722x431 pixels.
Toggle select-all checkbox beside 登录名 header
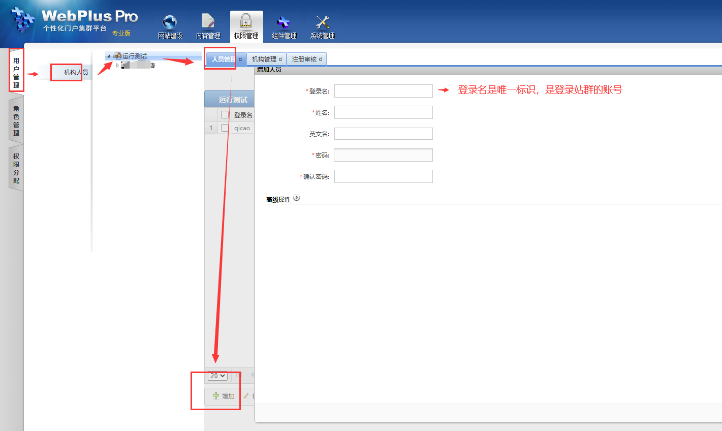point(225,115)
